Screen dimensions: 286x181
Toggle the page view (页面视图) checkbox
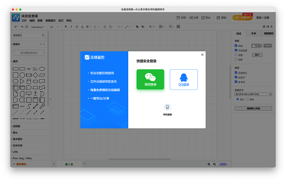[236, 50]
